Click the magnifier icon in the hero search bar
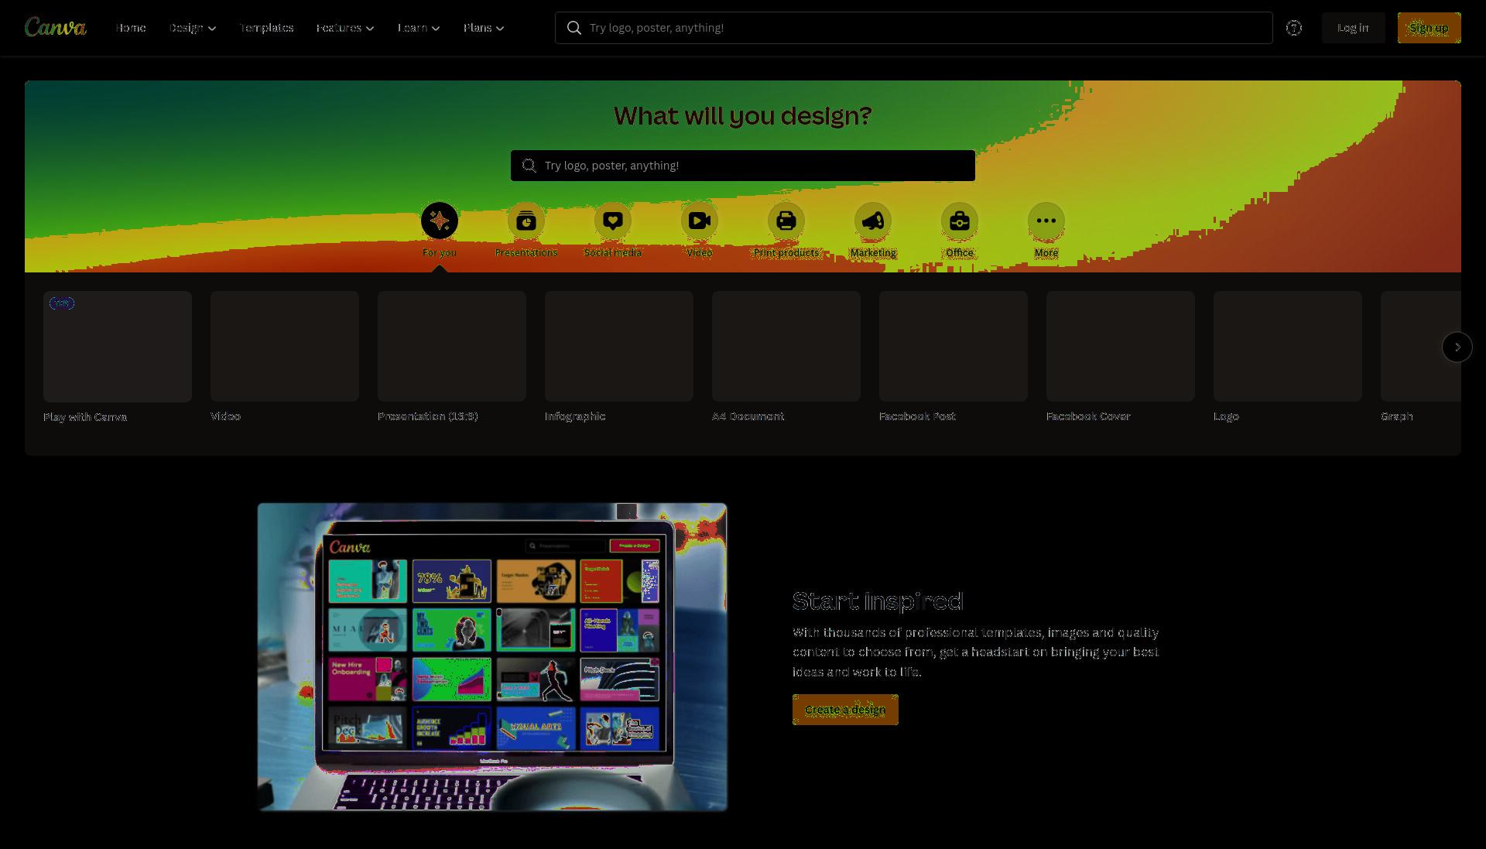 pos(529,166)
